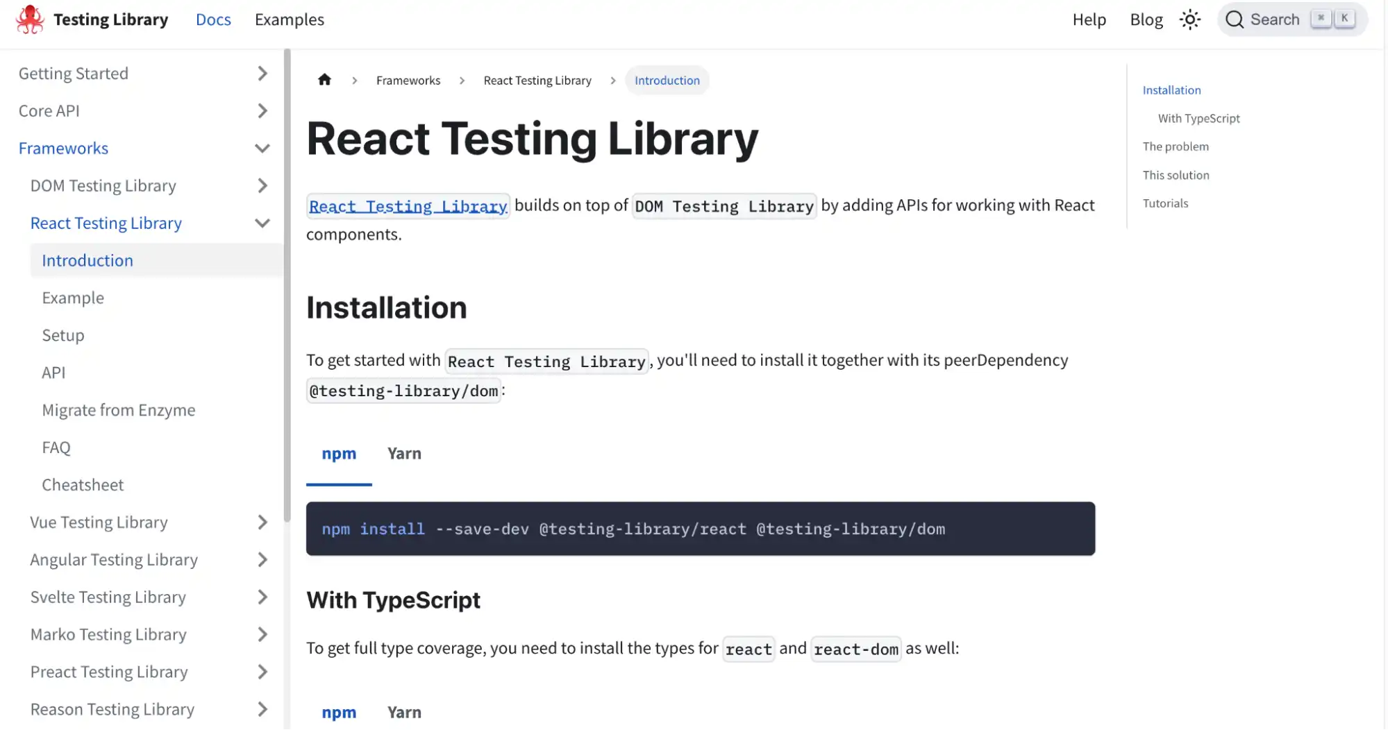
Task: Expand Getting Started with its chevron
Action: (x=262, y=72)
